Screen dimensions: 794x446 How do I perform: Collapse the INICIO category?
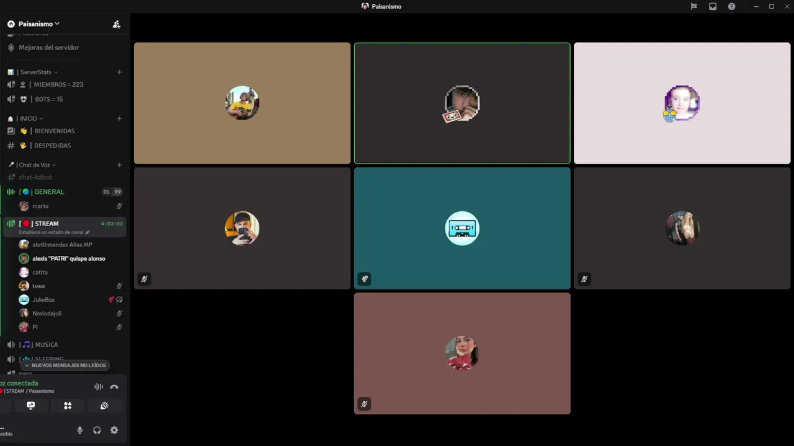point(30,119)
